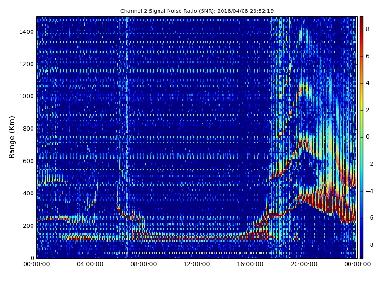The width and height of the screenshot is (382, 286).
Task: Click the plot title showing Channel 2 SNR
Action: (197, 11)
